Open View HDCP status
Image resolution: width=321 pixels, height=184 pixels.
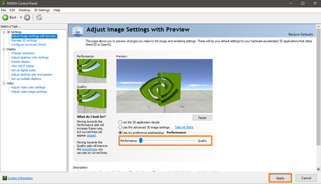point(23,66)
